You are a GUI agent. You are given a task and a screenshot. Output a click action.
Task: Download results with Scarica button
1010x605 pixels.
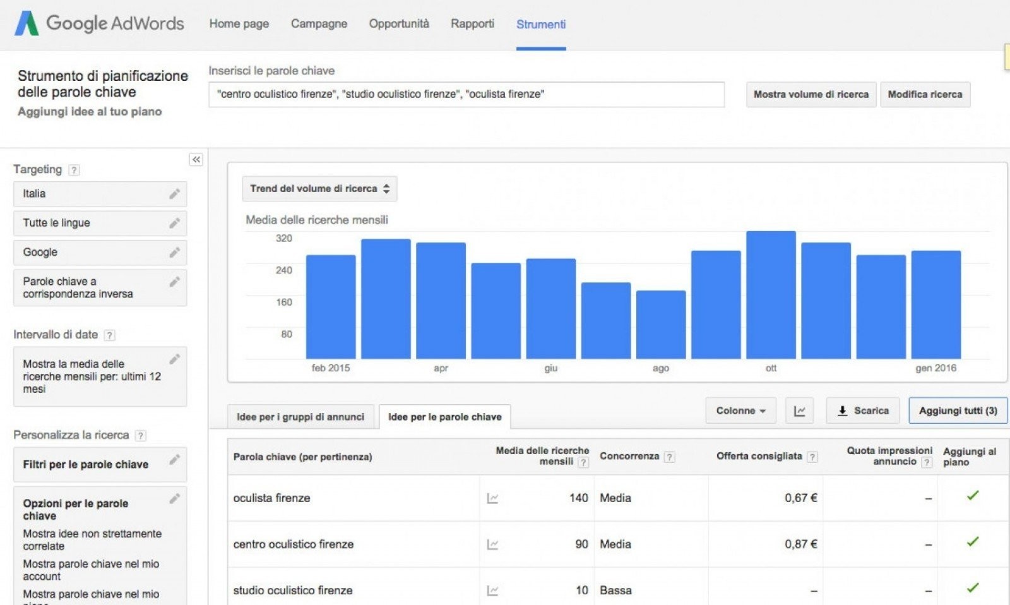pyautogui.click(x=863, y=410)
